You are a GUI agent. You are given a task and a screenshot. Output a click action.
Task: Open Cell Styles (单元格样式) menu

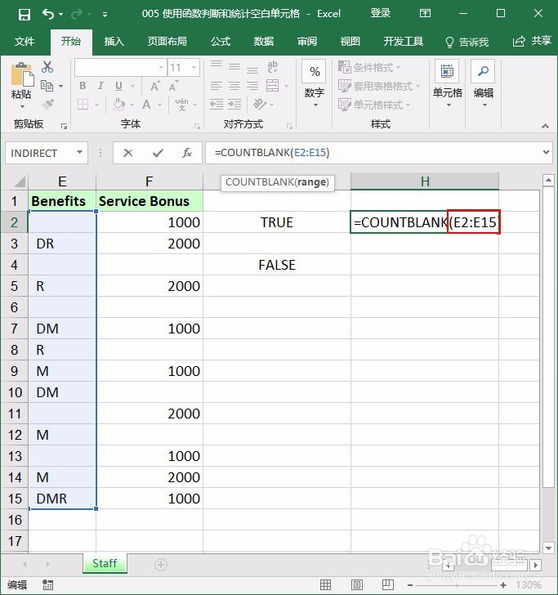(x=374, y=105)
